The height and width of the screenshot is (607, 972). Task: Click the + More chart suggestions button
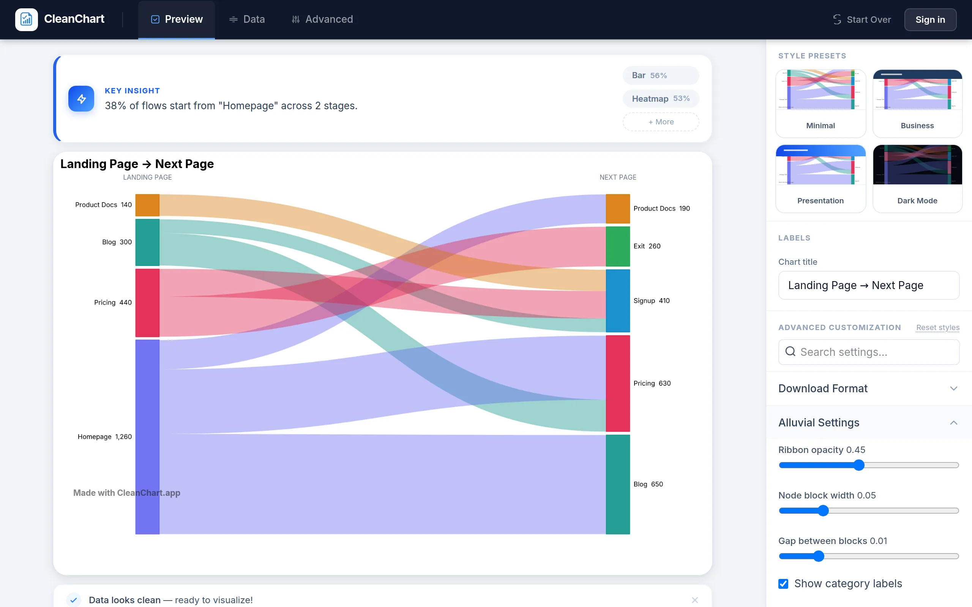point(661,122)
